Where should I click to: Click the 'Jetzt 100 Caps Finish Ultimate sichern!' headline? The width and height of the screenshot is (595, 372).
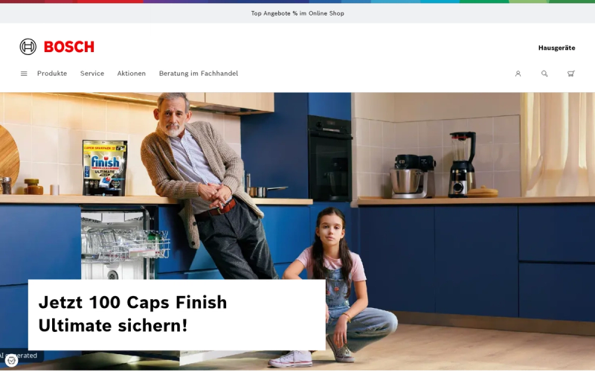[x=132, y=314]
